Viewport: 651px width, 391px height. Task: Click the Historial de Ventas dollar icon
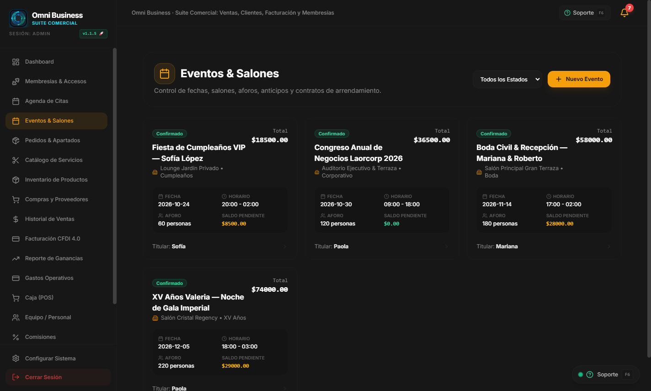[16, 219]
